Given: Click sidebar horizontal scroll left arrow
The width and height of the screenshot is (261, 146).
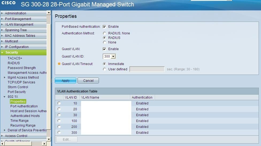Looking at the screenshot, I should 2,144.
